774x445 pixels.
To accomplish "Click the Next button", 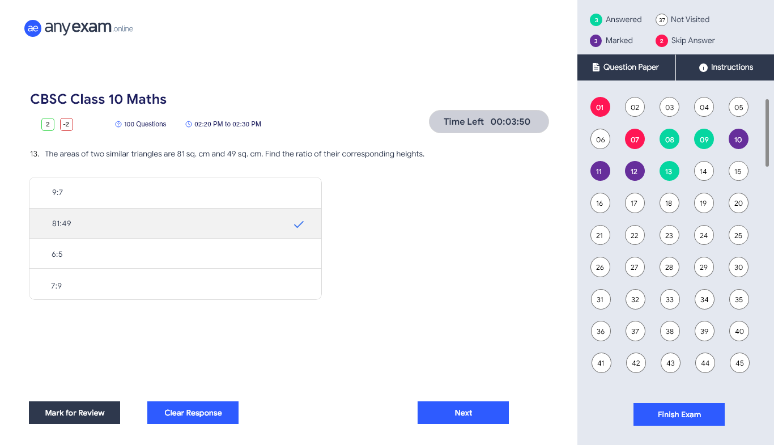I will [x=463, y=412].
